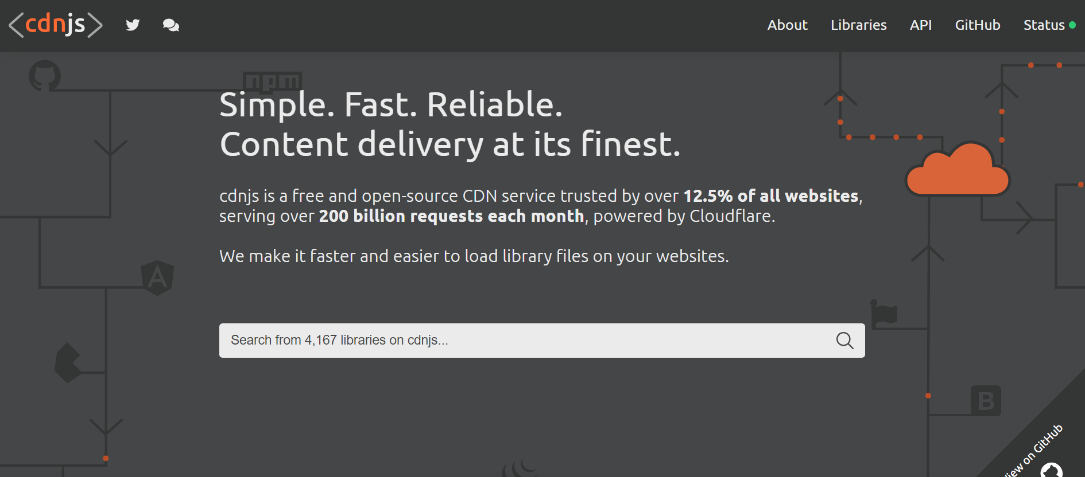This screenshot has height=477, width=1085.
Task: Open the GitHub navigation link
Action: 977,25
